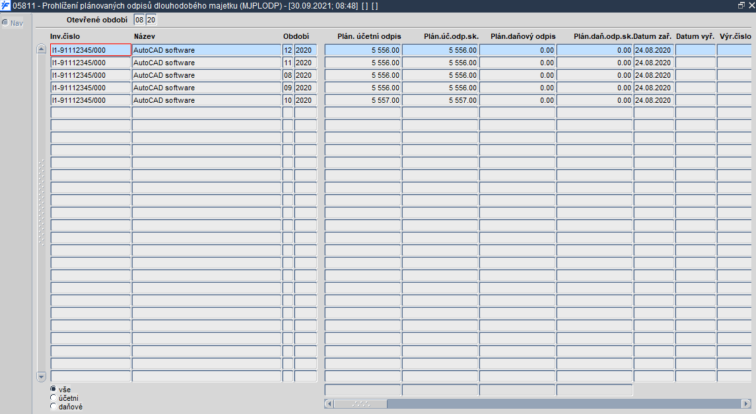
Task: Click year 2020 cell in period 12 row
Action: tap(306, 50)
